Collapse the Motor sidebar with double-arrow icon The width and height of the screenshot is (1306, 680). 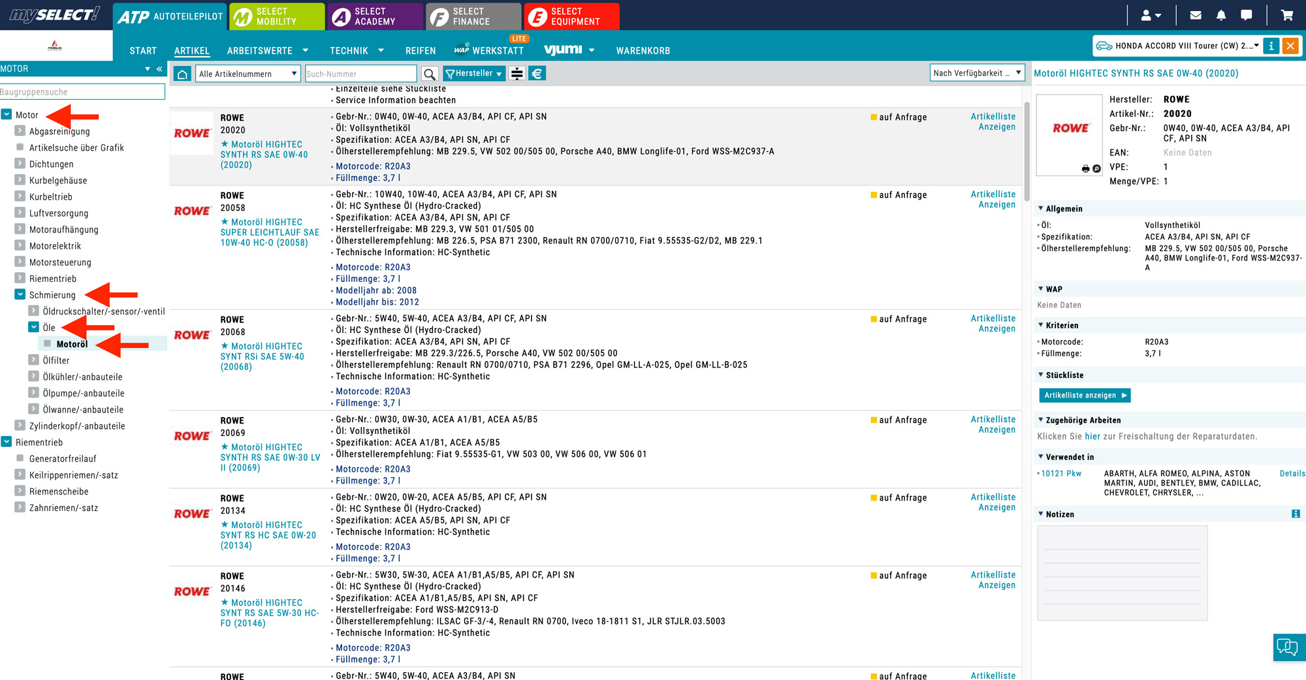click(x=159, y=69)
